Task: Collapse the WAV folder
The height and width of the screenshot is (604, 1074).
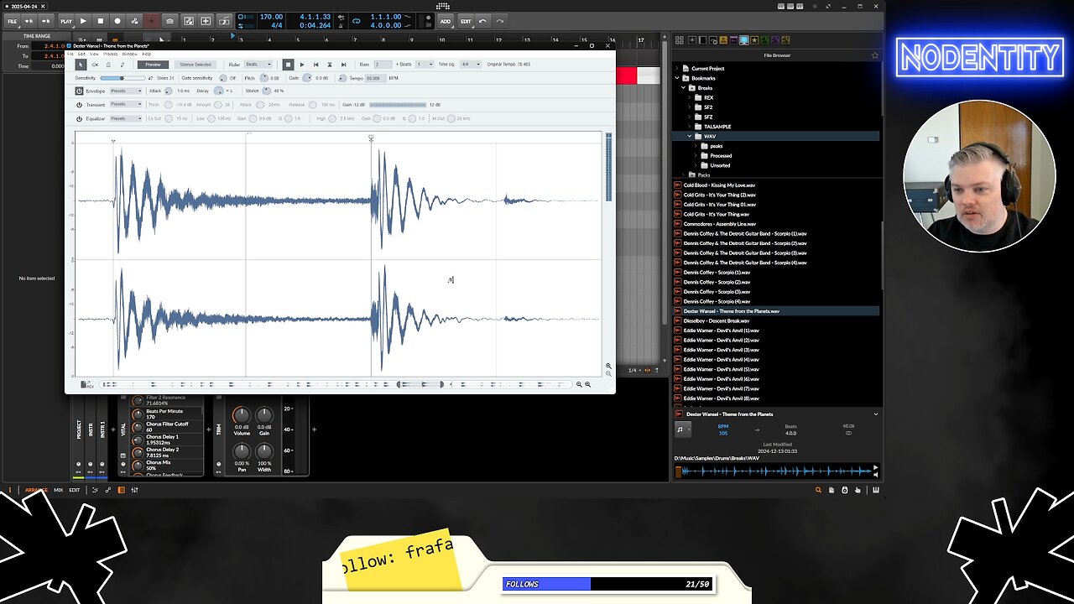Action: [x=690, y=136]
